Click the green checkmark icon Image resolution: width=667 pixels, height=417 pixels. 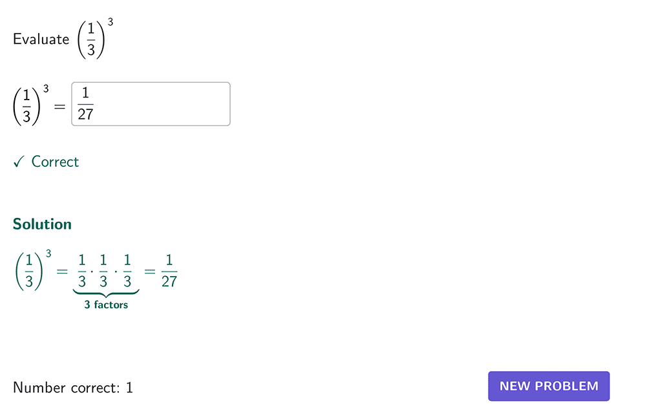click(x=18, y=162)
